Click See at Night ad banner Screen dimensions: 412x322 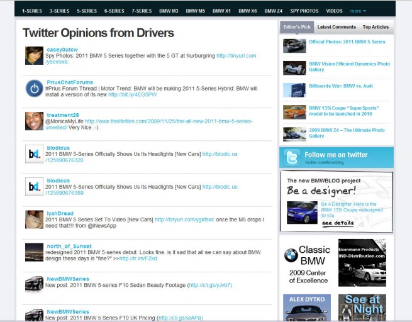(x=362, y=308)
